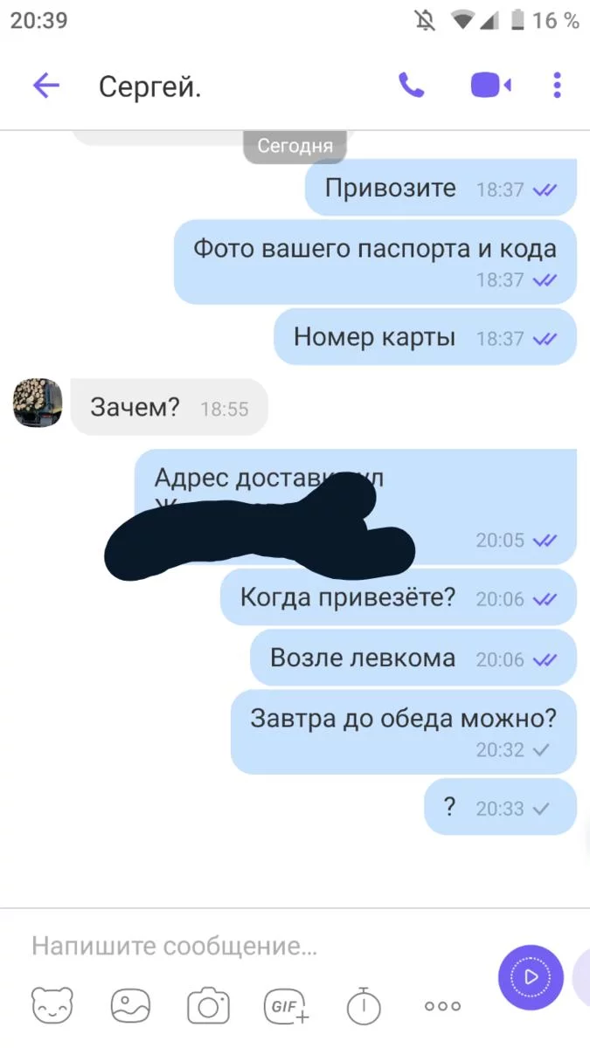This screenshot has width=590, height=1048.
Task: Tap the 'Когда привезёте?' message bubble
Action: (x=398, y=598)
